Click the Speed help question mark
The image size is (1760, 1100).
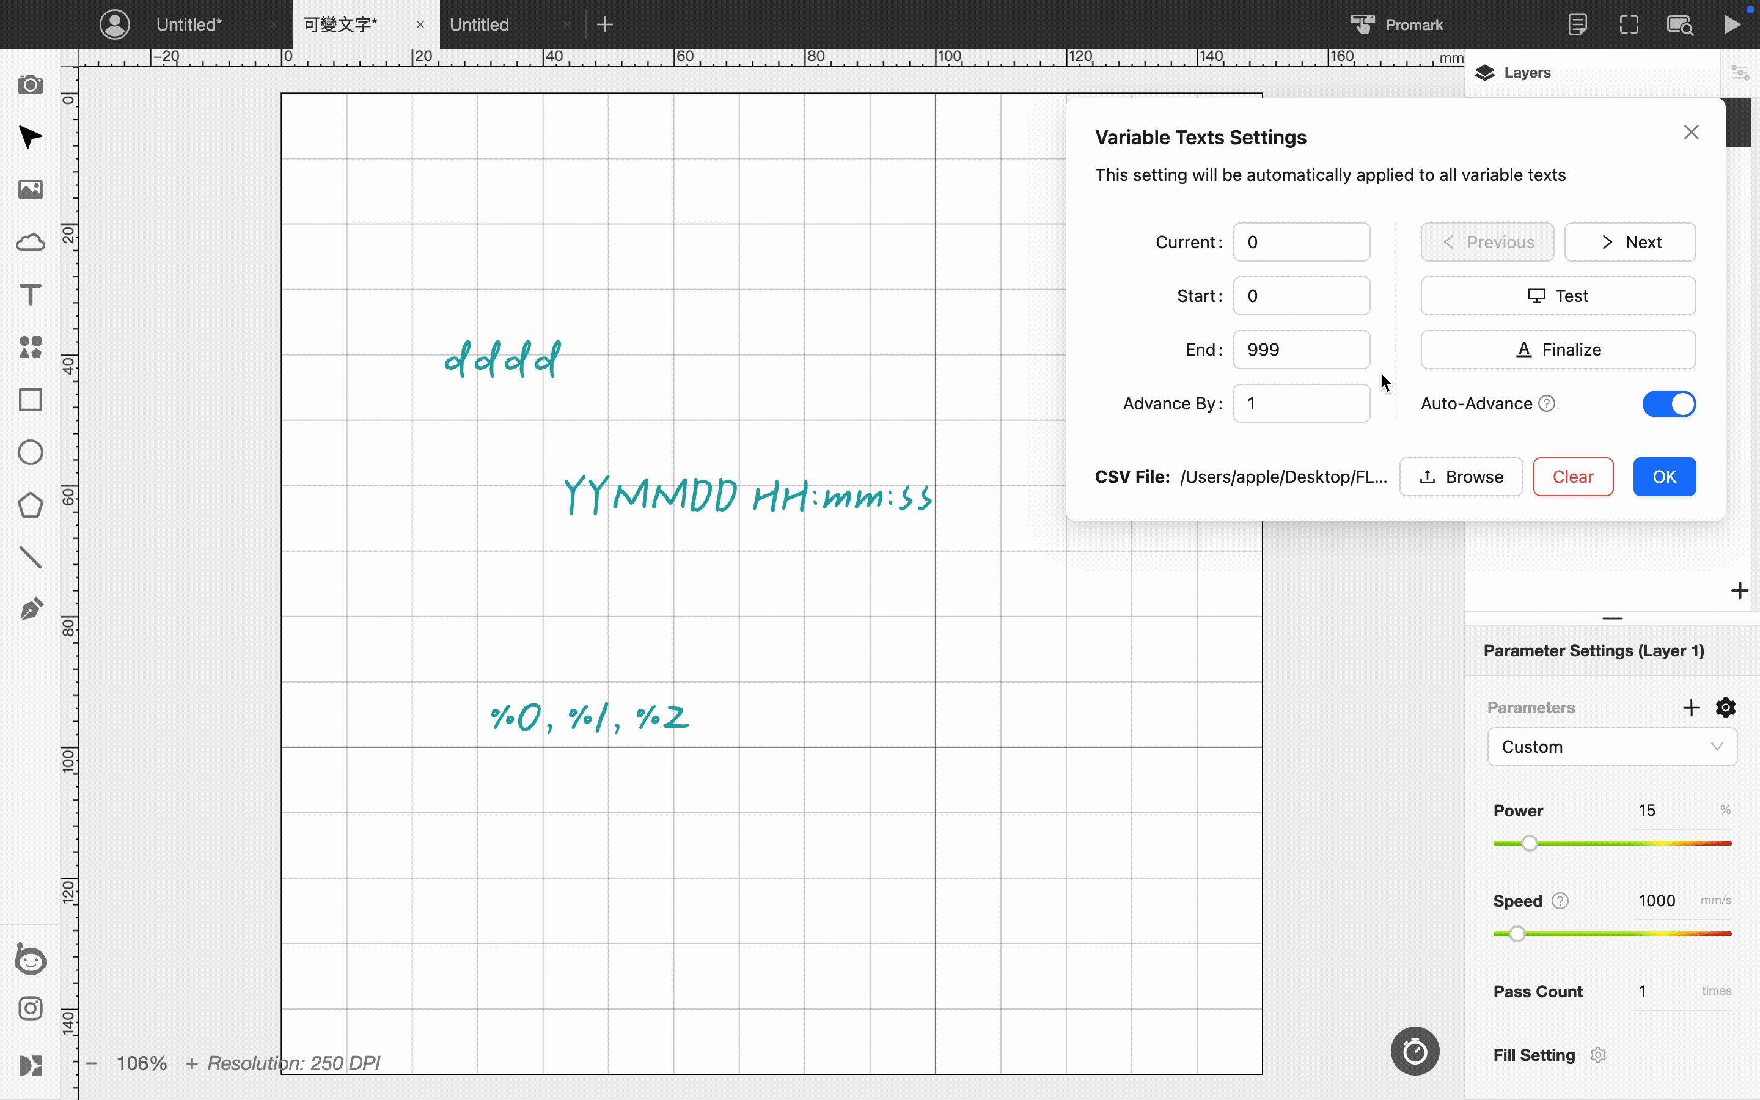click(1560, 901)
